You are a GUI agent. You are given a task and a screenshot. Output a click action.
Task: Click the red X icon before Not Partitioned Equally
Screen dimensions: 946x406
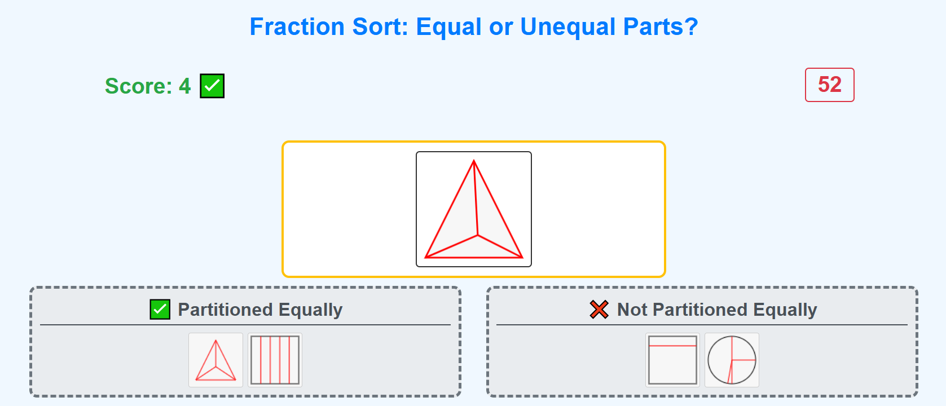point(599,310)
